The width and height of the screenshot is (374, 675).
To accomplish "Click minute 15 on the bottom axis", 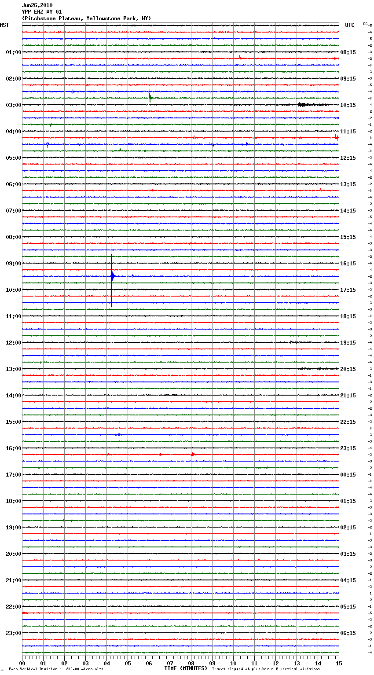I will tap(339, 663).
